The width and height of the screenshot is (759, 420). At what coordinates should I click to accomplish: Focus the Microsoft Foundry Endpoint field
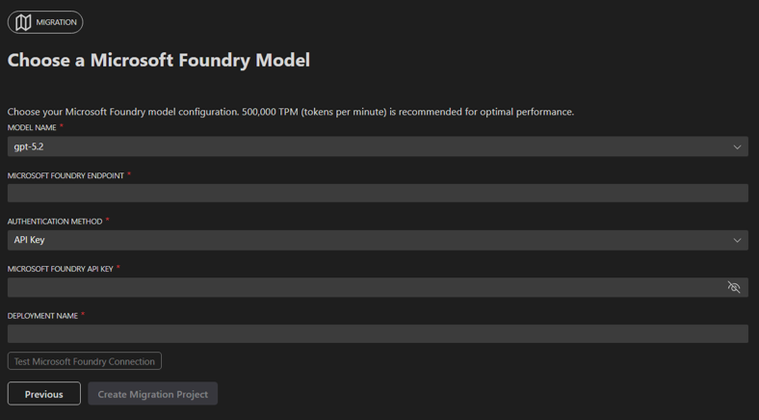[x=378, y=193]
